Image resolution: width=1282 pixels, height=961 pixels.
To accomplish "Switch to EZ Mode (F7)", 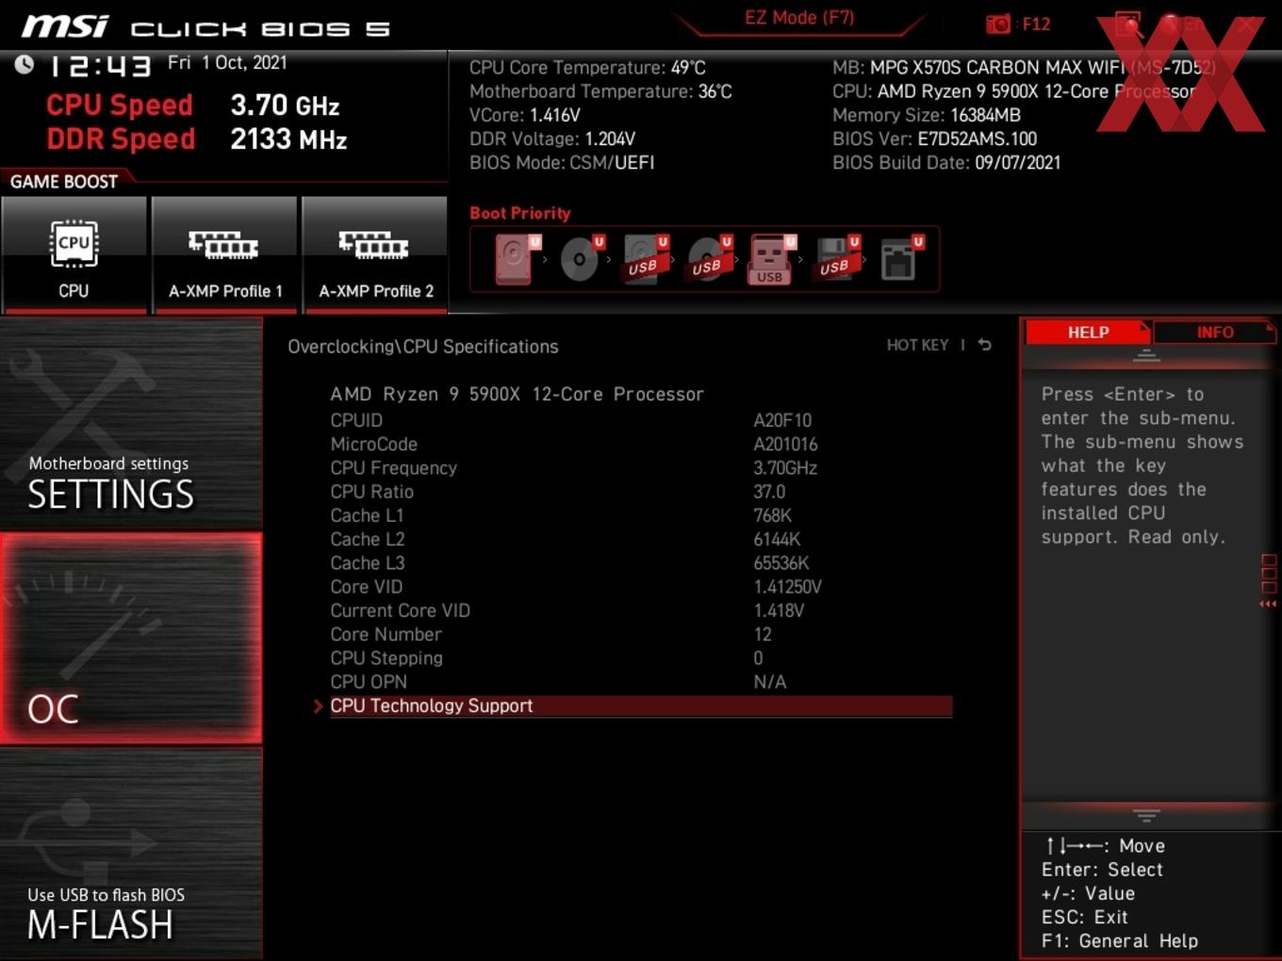I will click(799, 18).
